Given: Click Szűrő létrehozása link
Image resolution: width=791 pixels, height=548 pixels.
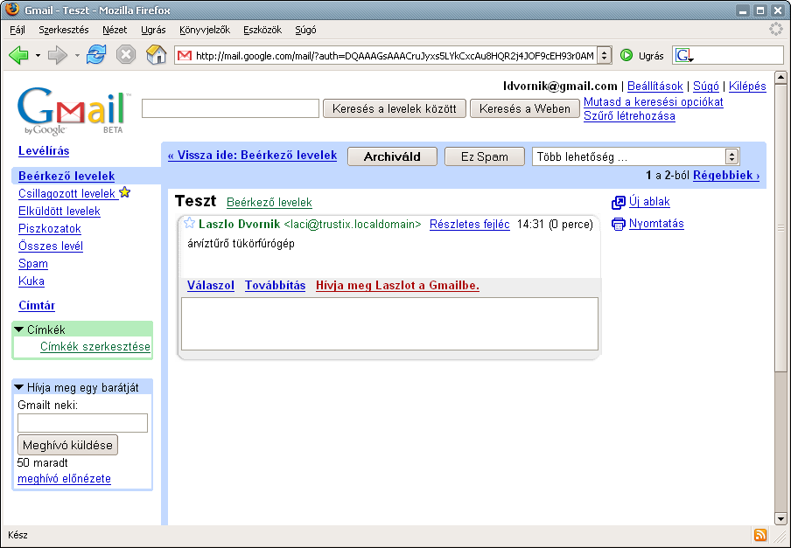Looking at the screenshot, I should coord(629,116).
